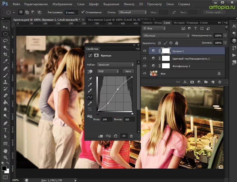Hide the Цветовой тон/Насыщенность 1 layer
Screen dimensions: 237x182
pyautogui.click(x=145, y=58)
